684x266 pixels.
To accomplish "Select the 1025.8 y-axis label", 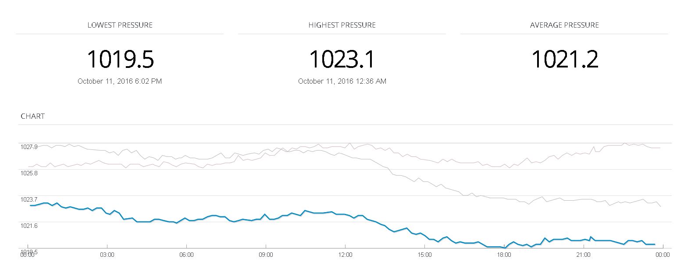I will (29, 173).
